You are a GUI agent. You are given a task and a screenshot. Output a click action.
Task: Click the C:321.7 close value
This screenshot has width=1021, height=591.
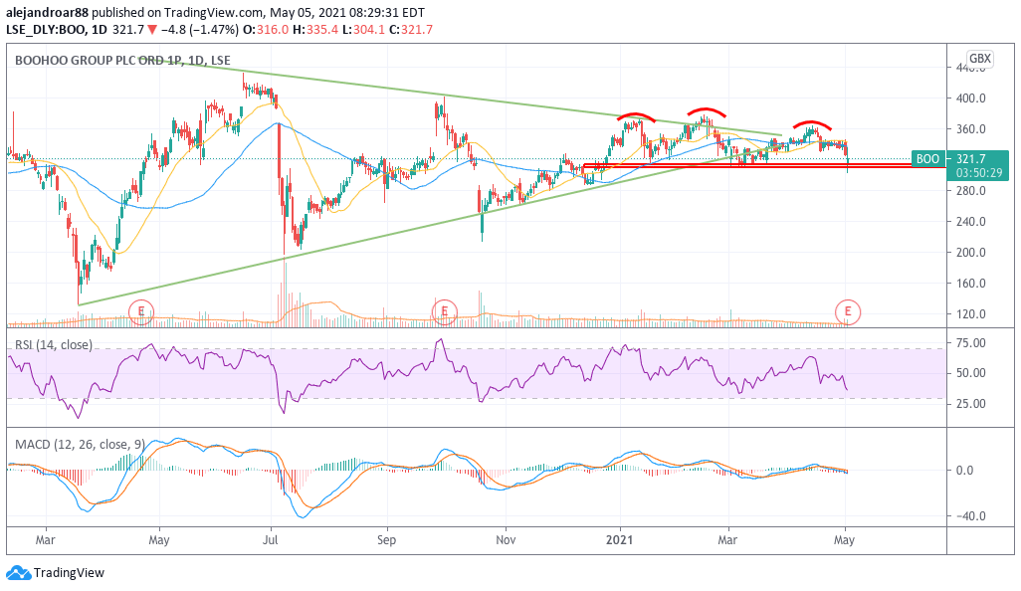click(411, 30)
